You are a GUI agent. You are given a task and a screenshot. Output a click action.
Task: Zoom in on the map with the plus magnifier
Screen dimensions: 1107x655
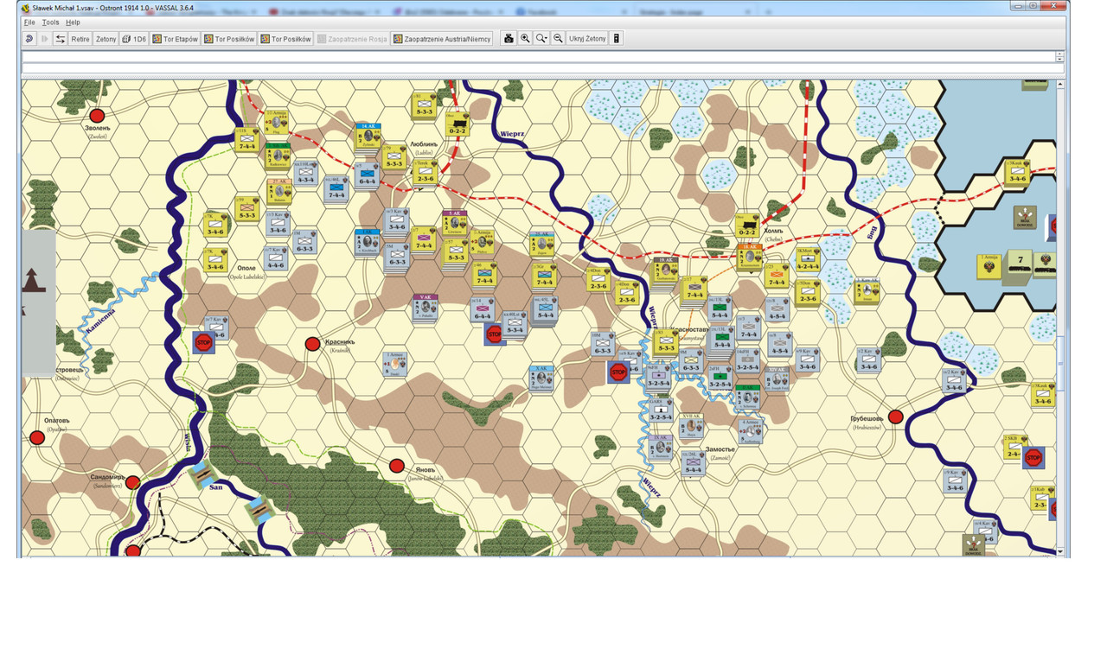525,39
